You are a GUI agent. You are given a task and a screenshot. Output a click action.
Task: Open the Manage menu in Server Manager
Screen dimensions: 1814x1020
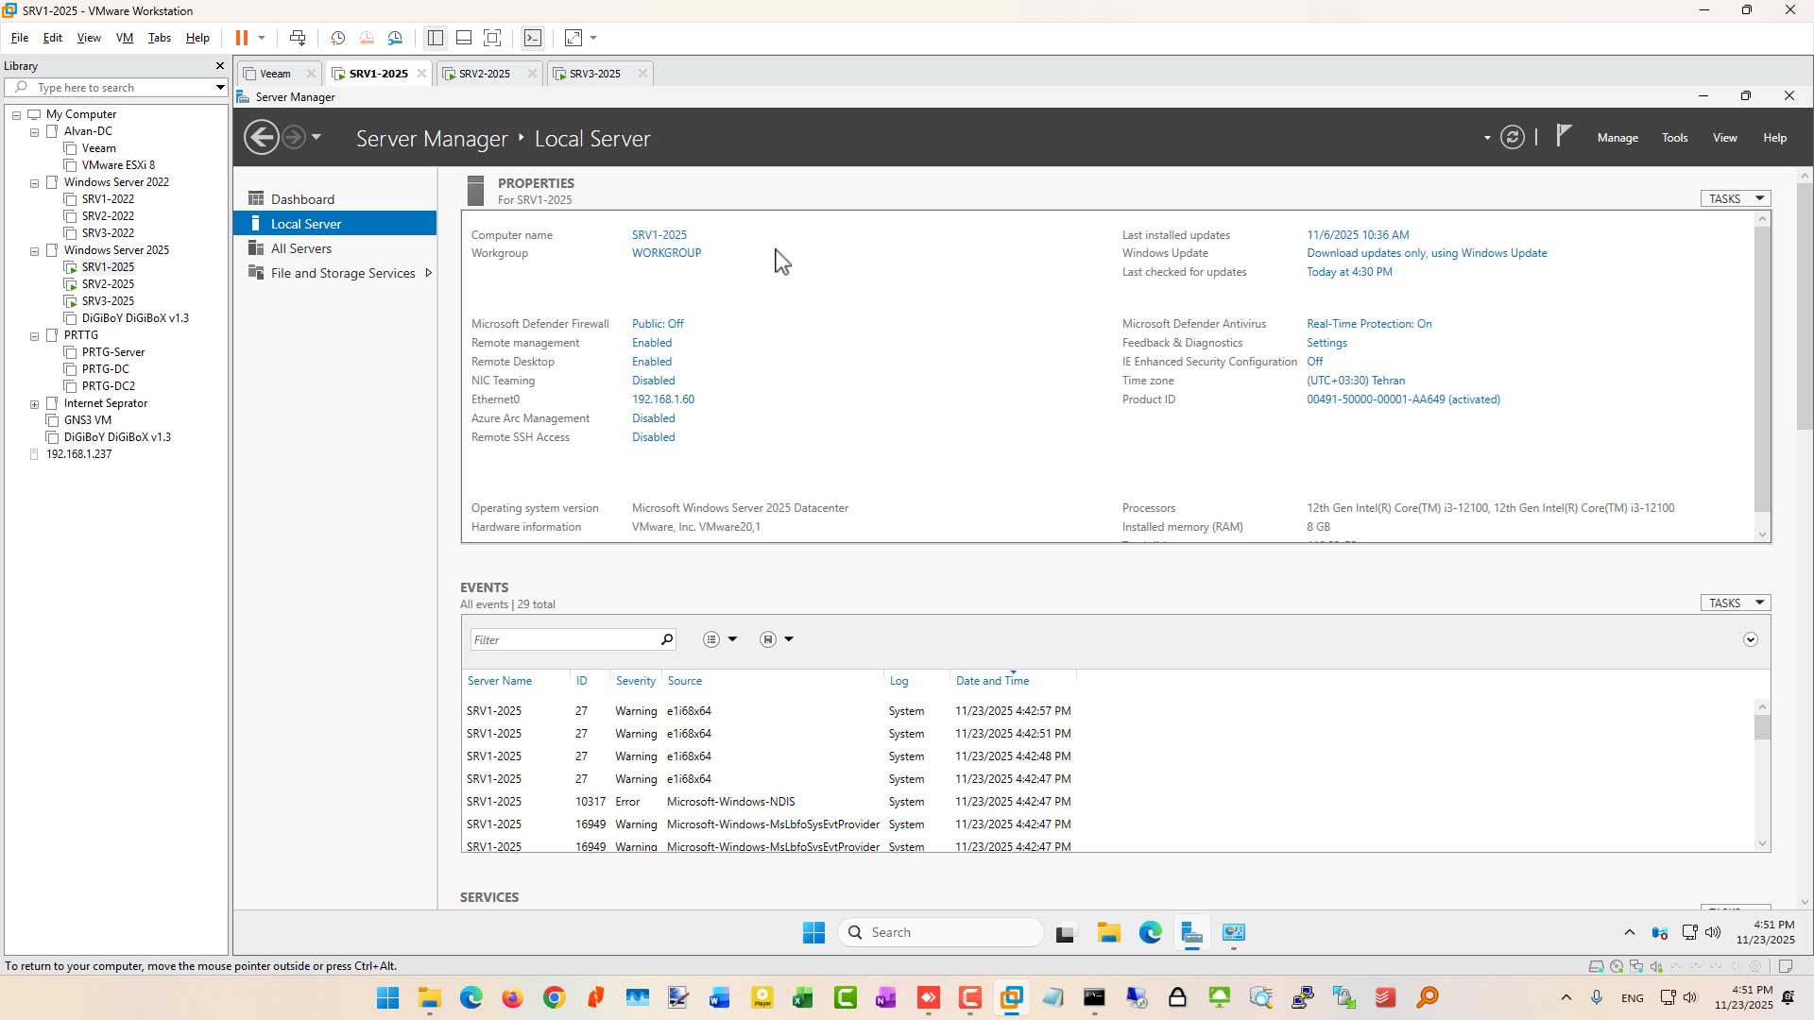(1617, 138)
